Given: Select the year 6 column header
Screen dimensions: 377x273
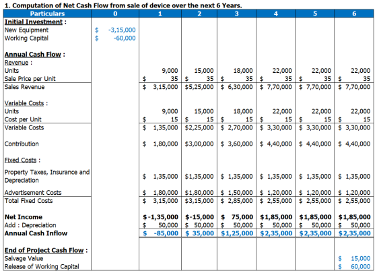Looking at the screenshot, I should pyautogui.click(x=354, y=13).
